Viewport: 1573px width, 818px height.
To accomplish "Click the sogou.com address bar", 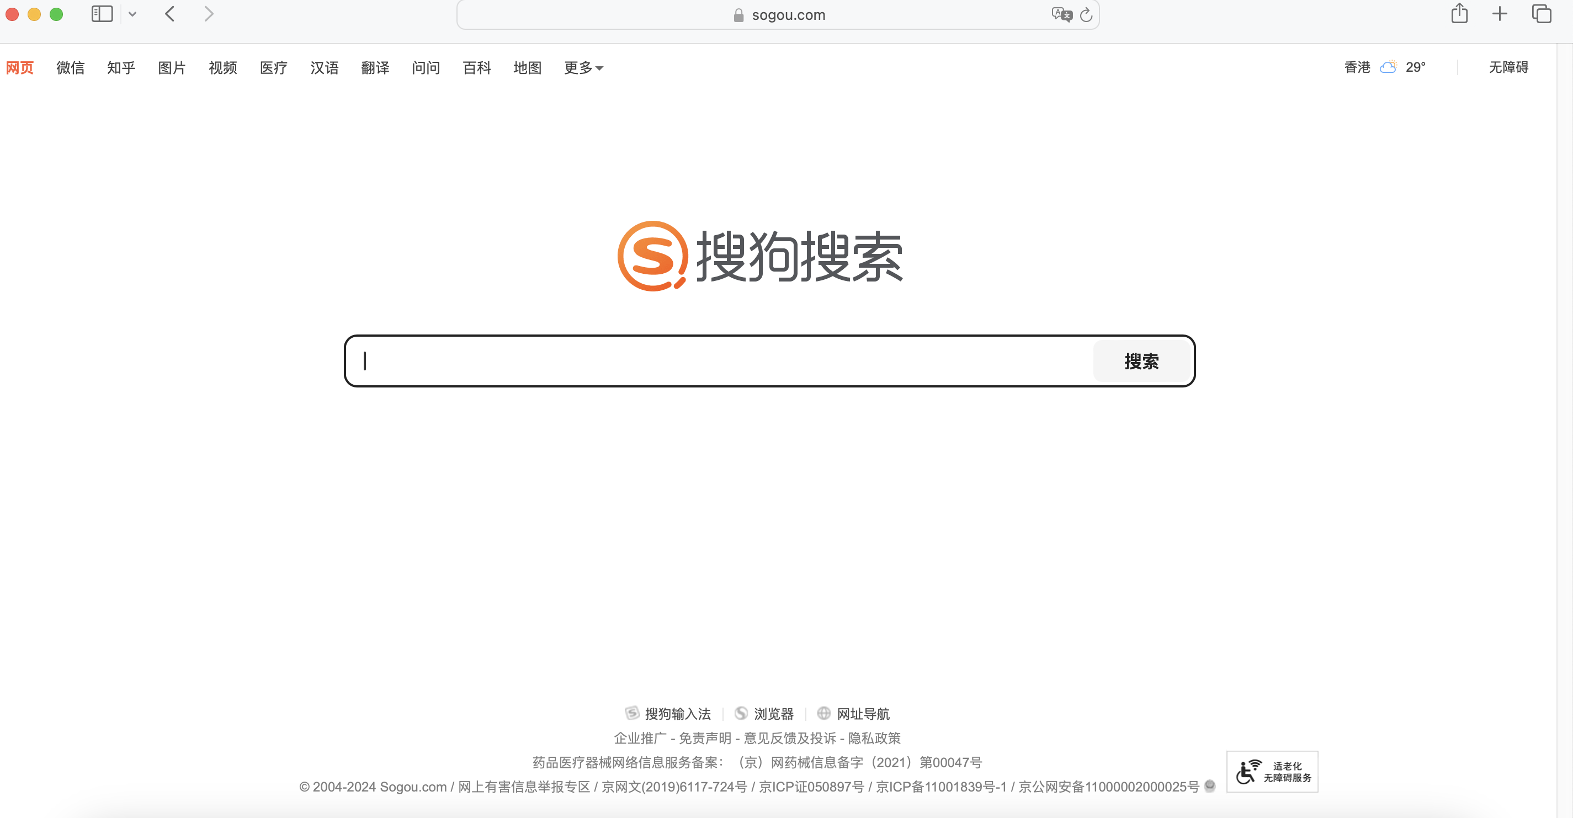I will [778, 15].
